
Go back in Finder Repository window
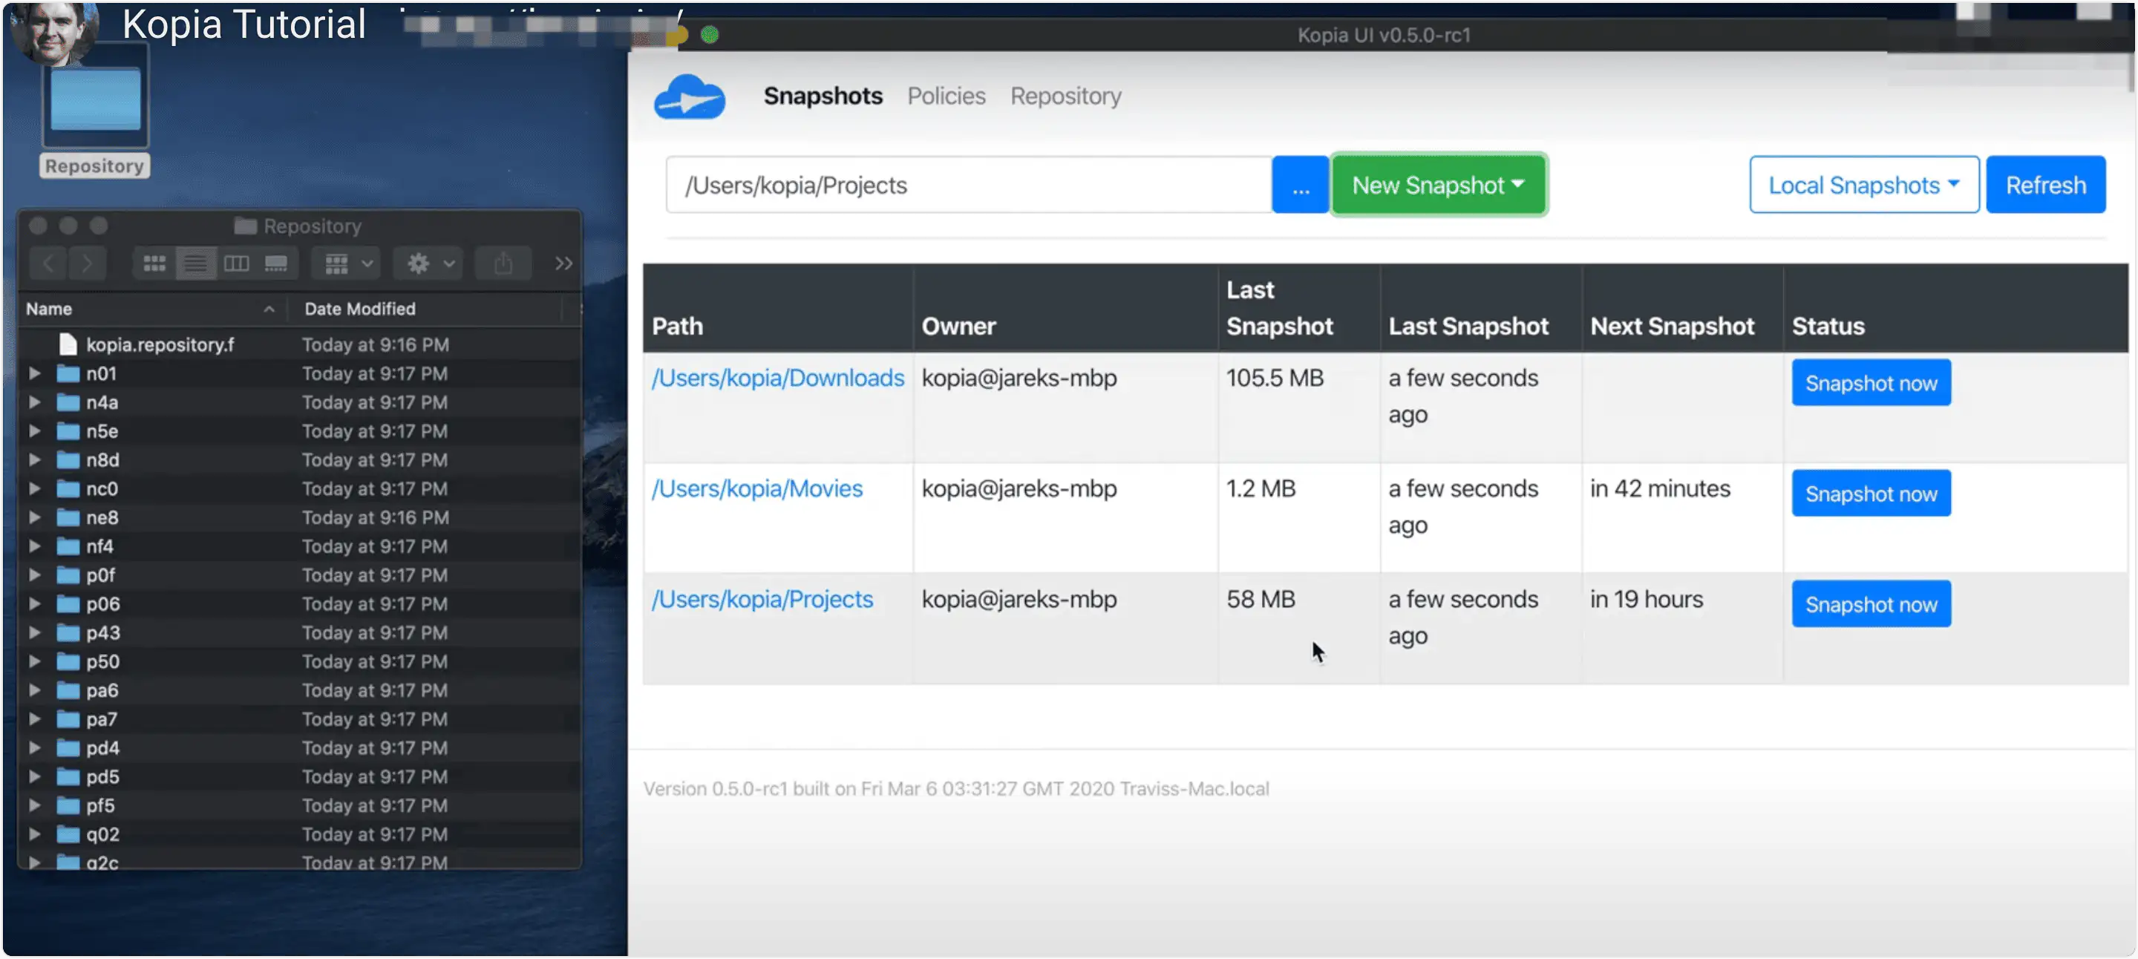48,264
